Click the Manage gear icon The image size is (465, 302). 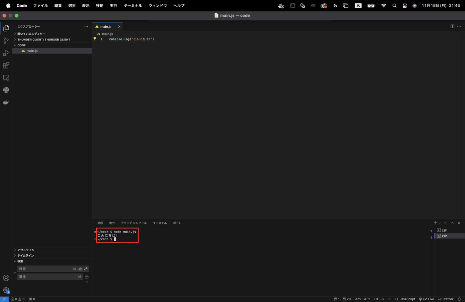coord(6,290)
